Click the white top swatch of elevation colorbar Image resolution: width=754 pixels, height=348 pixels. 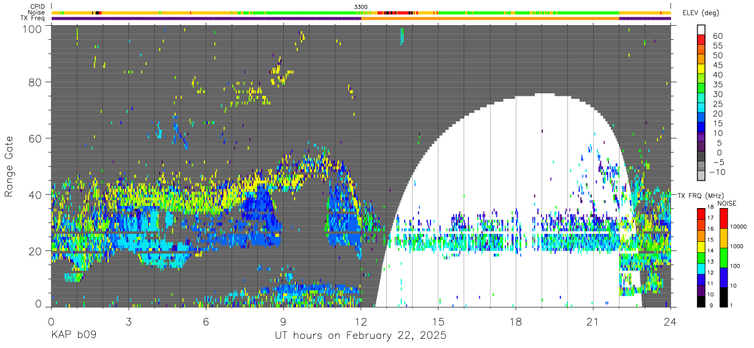pos(701,29)
